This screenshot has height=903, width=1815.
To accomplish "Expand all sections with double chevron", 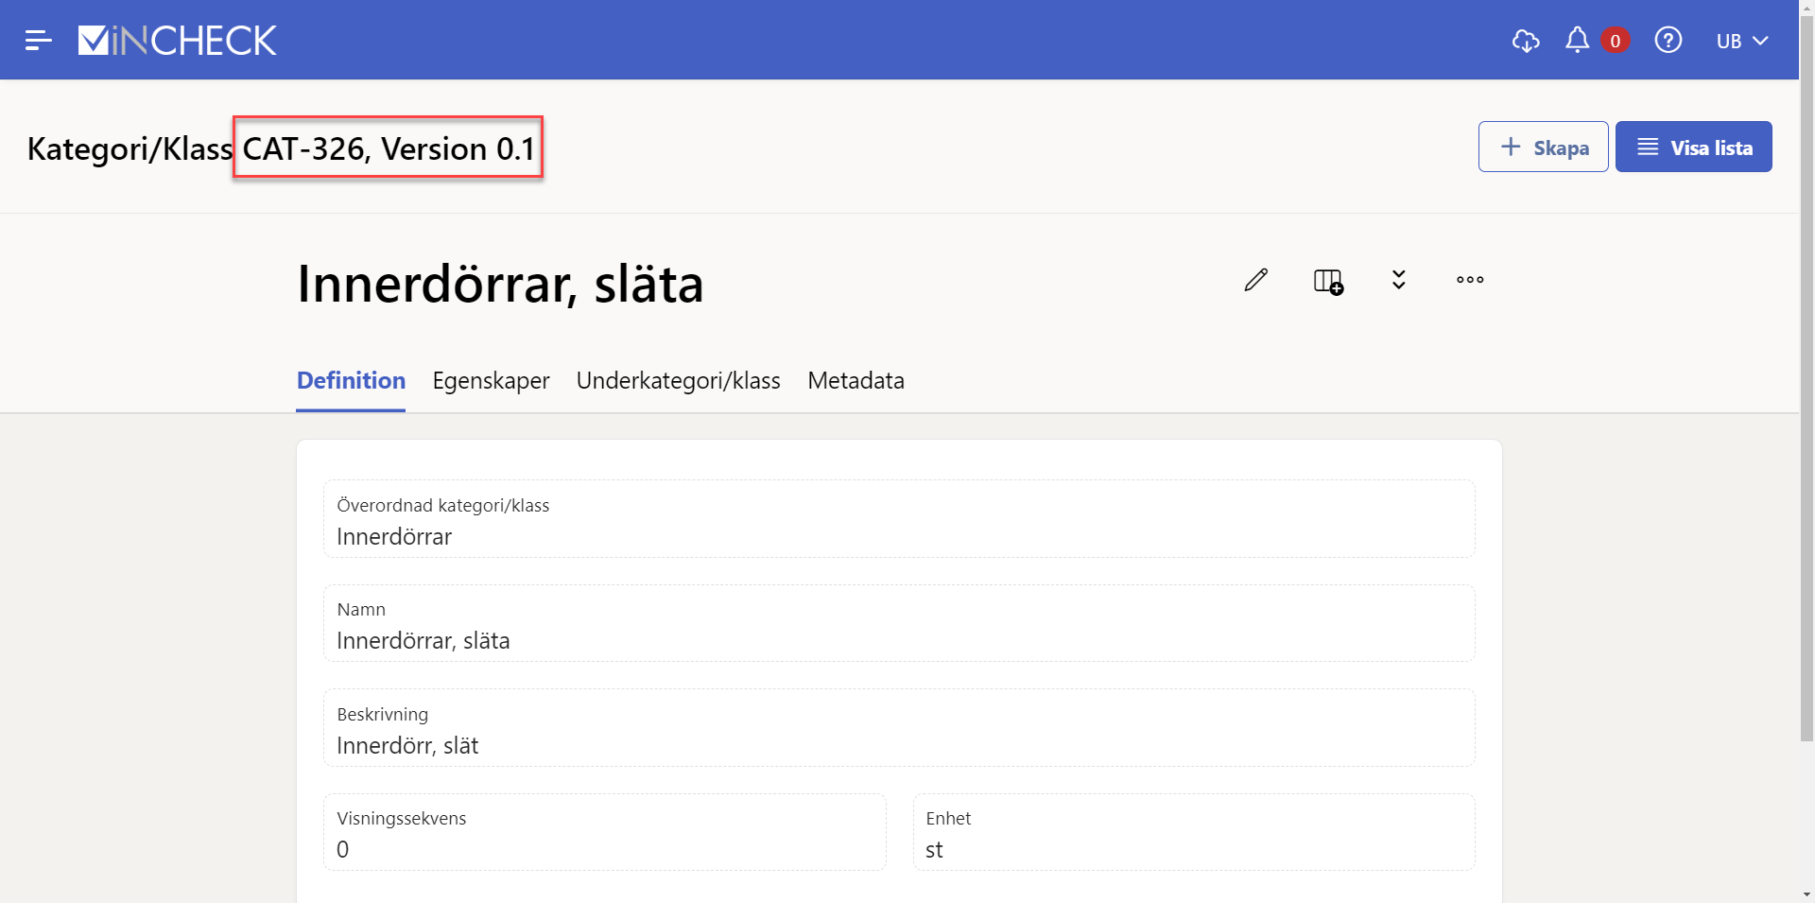I will pos(1398,280).
